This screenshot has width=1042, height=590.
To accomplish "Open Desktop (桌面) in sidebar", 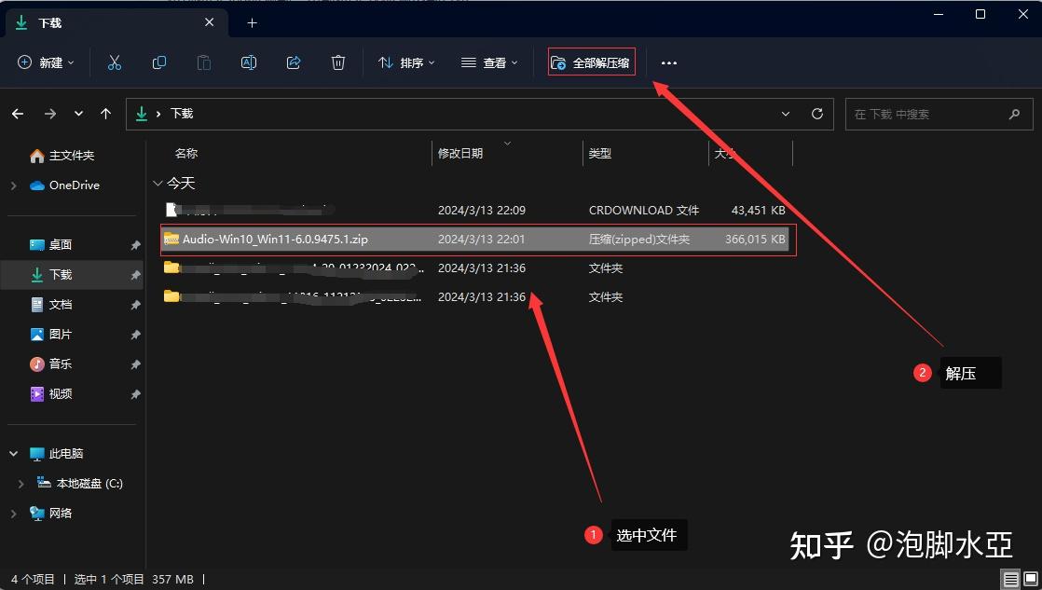I will (x=51, y=244).
